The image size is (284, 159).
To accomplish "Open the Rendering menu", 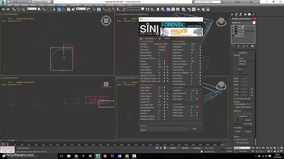I will (88, 5).
